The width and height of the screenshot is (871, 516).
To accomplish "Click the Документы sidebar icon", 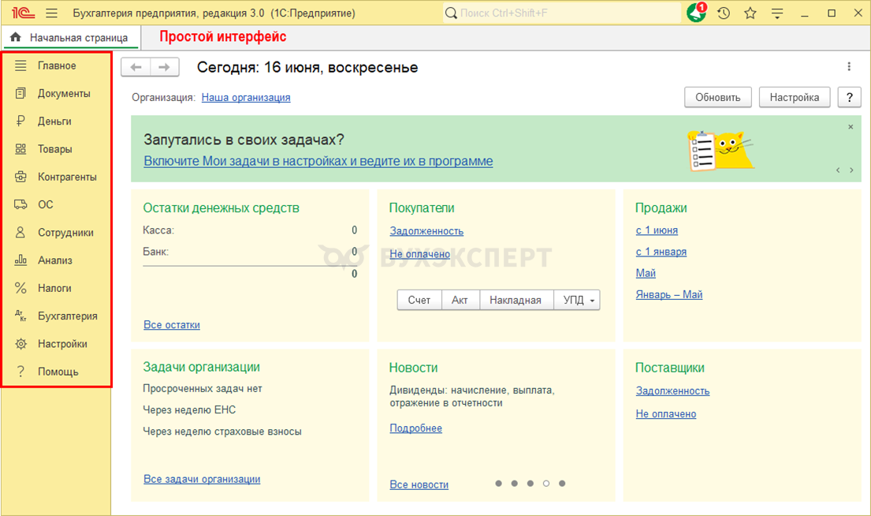I will coord(20,93).
